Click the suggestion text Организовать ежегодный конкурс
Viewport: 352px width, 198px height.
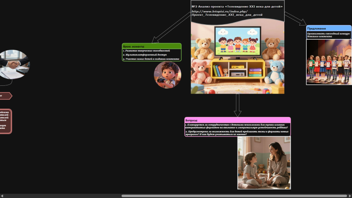[x=328, y=35]
